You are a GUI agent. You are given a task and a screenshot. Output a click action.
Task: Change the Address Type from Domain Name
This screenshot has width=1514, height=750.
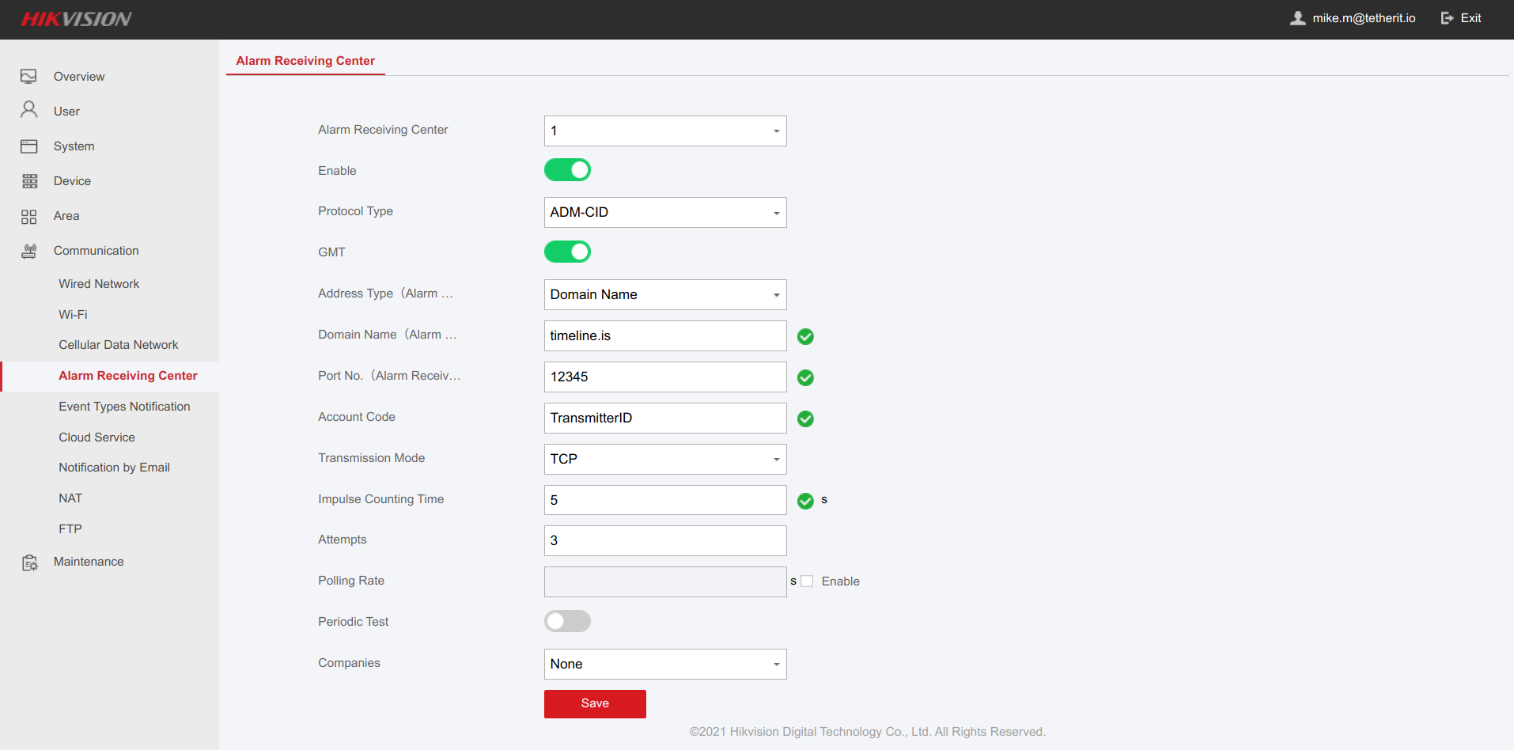pyautogui.click(x=664, y=294)
